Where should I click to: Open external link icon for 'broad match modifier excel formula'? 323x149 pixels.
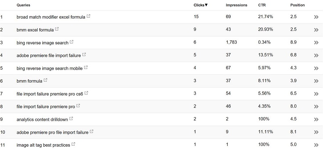point(88,16)
